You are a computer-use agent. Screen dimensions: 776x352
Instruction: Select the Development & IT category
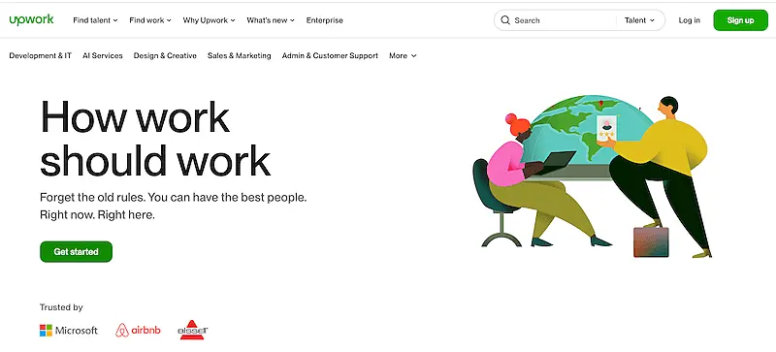40,56
